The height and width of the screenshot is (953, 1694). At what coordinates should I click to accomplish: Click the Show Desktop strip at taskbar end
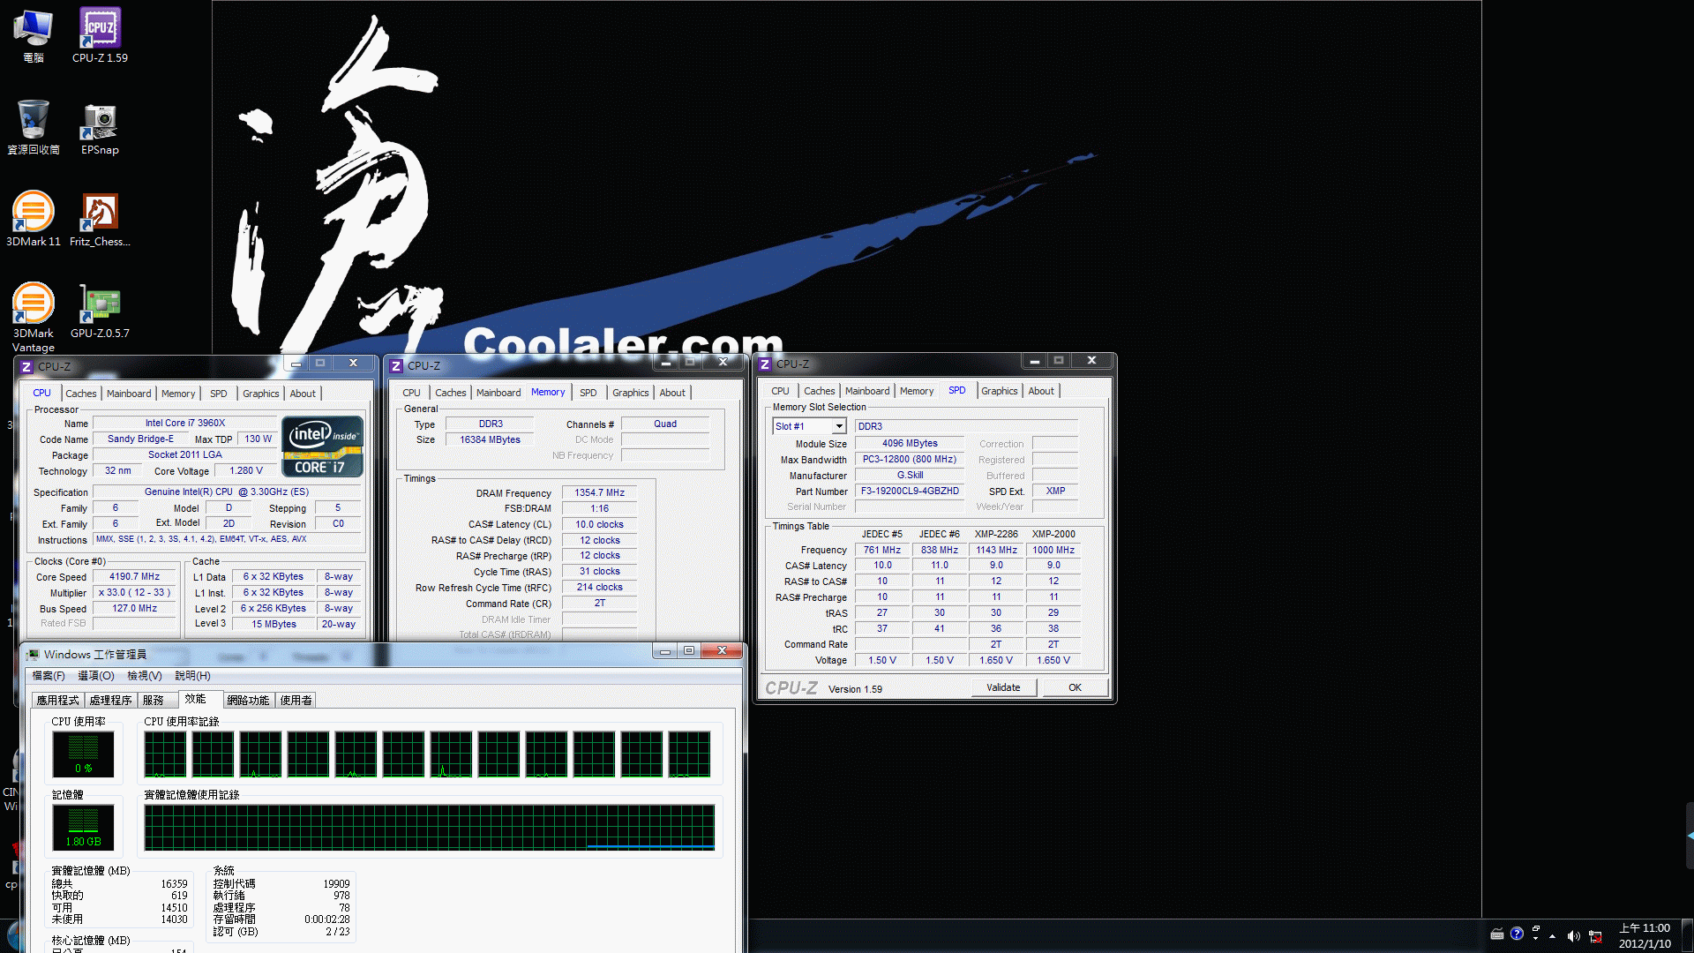point(1687,935)
